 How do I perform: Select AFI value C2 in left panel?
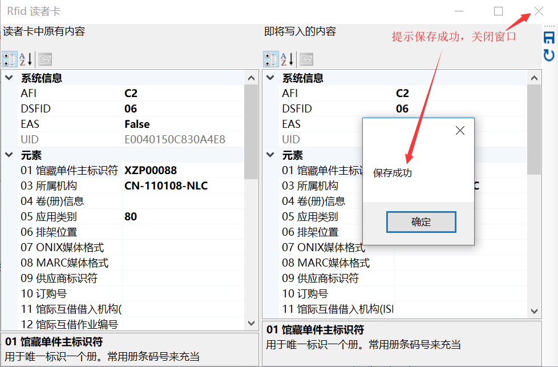(x=131, y=93)
